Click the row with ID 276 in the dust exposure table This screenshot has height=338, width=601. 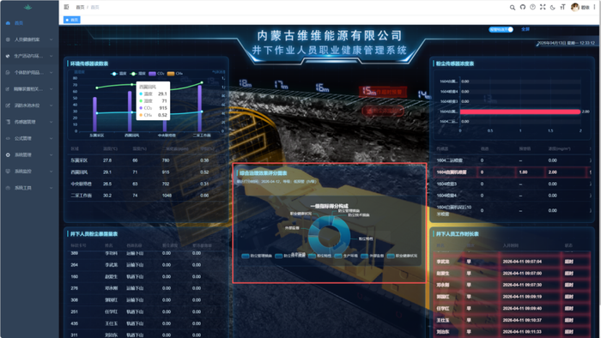pyautogui.click(x=146, y=288)
